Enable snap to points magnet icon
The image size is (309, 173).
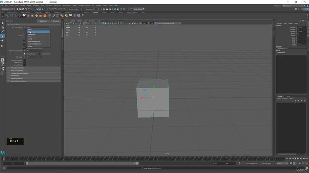[56, 9]
